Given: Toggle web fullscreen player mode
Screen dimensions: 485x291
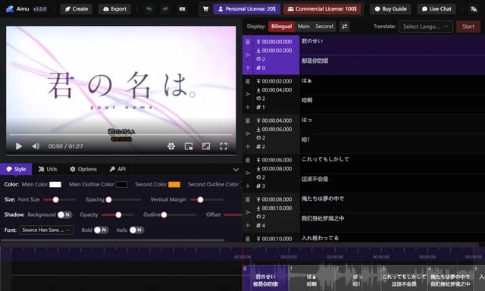Looking at the screenshot, I should (x=206, y=146).
